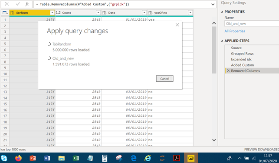The image size is (279, 163).
Task: Click TabRandom query name in dialog
Action: pyautogui.click(x=62, y=44)
